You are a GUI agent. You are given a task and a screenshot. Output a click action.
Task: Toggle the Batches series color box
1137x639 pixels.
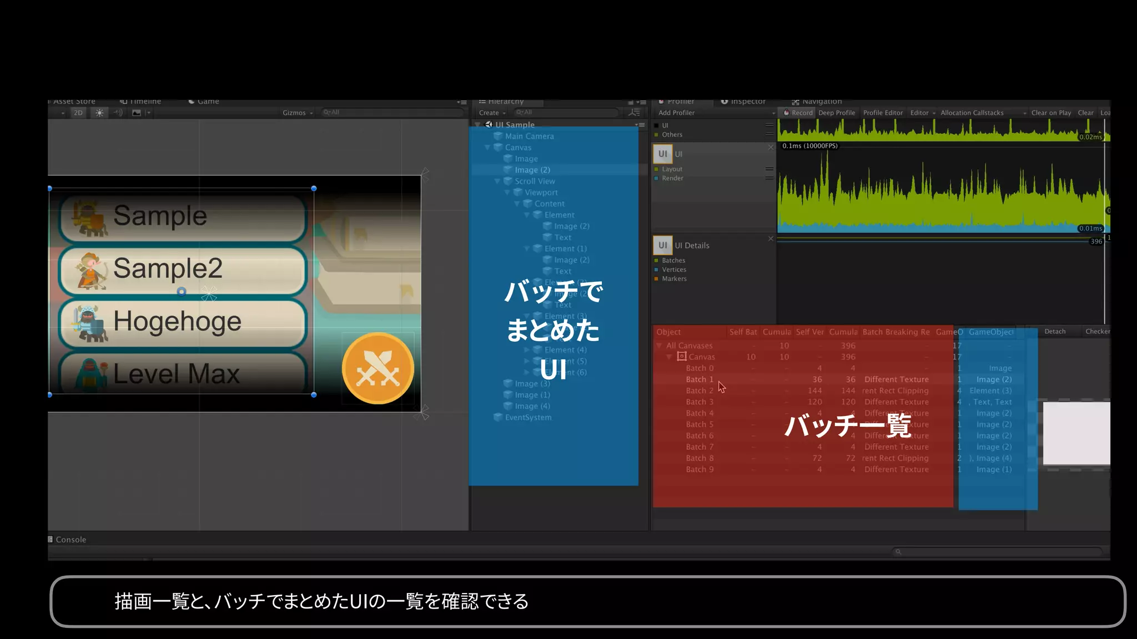click(x=656, y=261)
